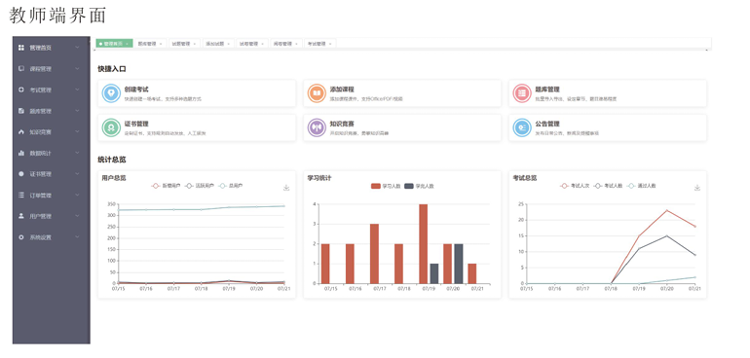Expand 课程管理 in the sidebar
Image resolution: width=750 pixels, height=358 pixels.
coord(49,69)
